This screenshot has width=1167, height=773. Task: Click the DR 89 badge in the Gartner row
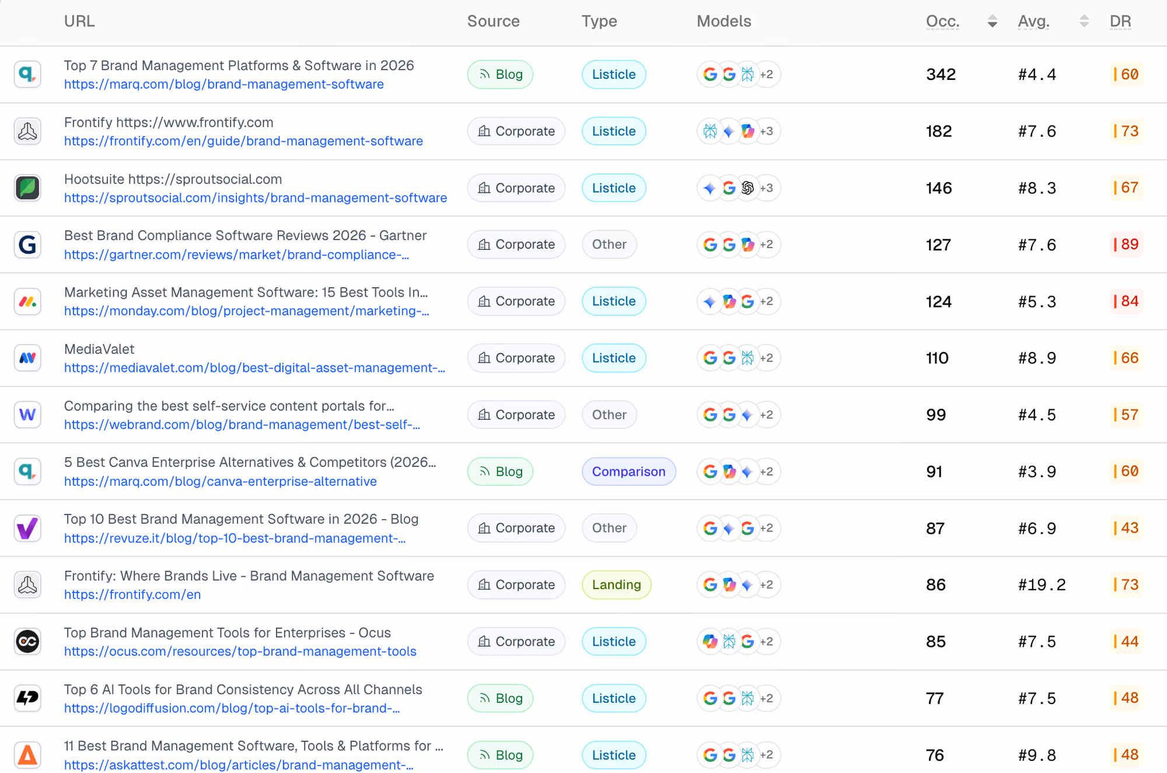click(x=1126, y=244)
